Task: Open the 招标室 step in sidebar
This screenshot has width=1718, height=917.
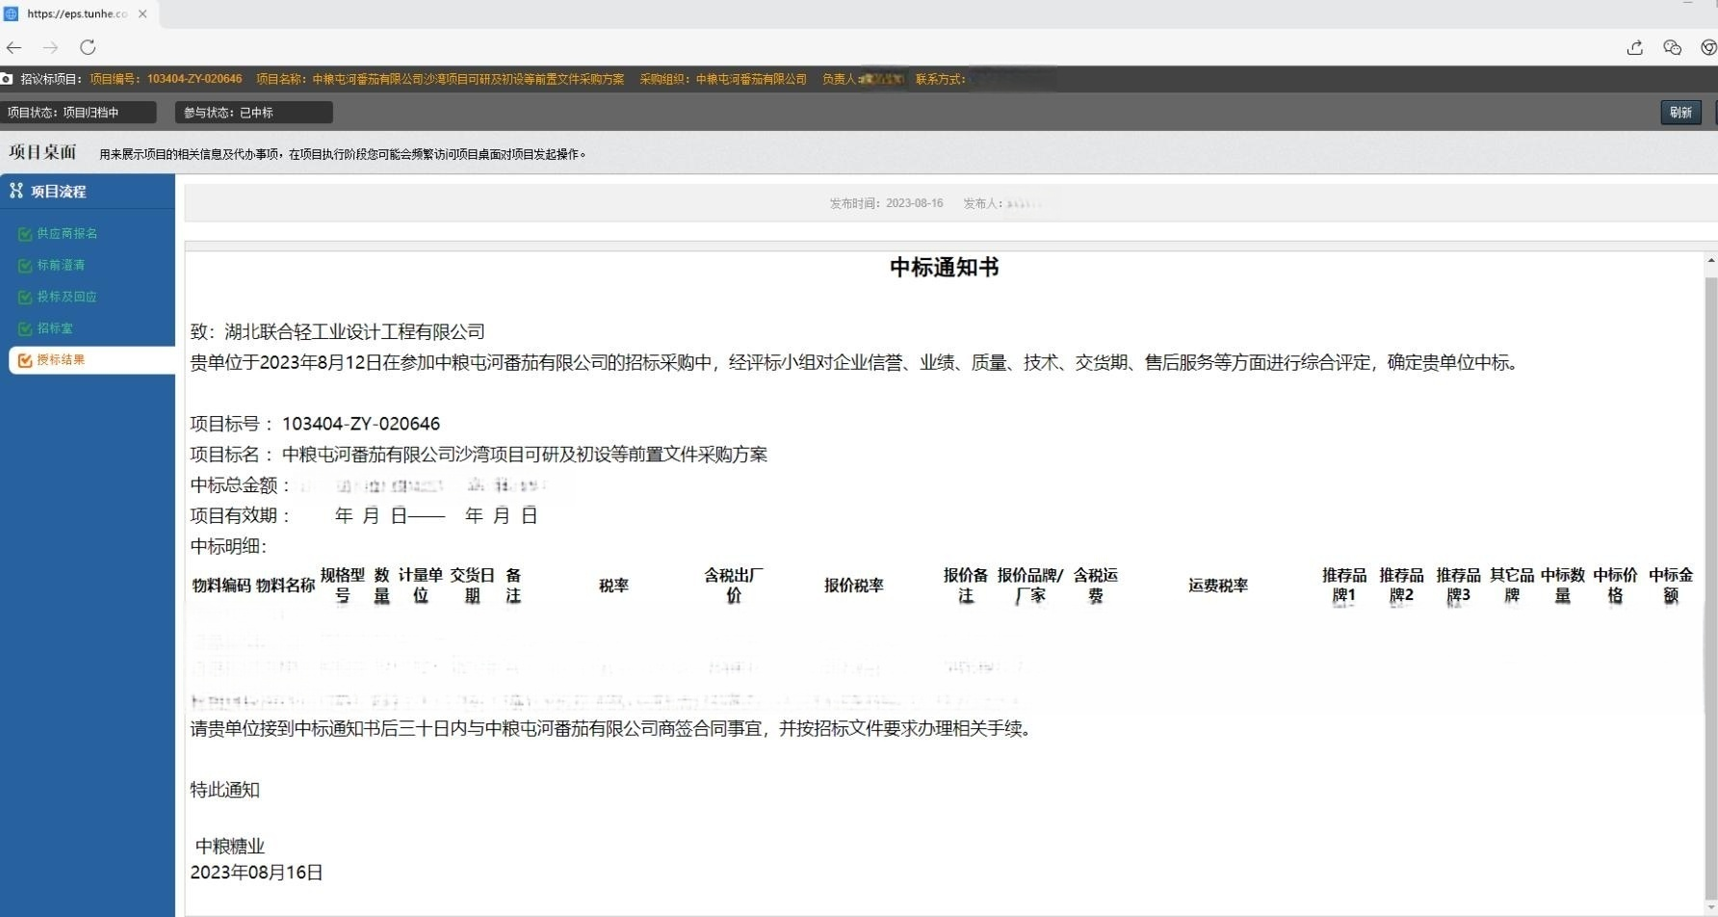Action: pos(55,328)
